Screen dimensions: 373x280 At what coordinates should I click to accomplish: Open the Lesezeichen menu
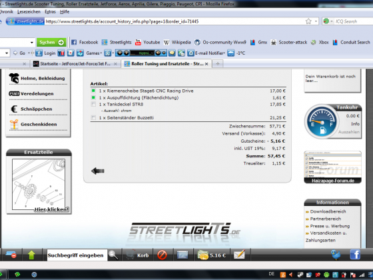pos(29,12)
